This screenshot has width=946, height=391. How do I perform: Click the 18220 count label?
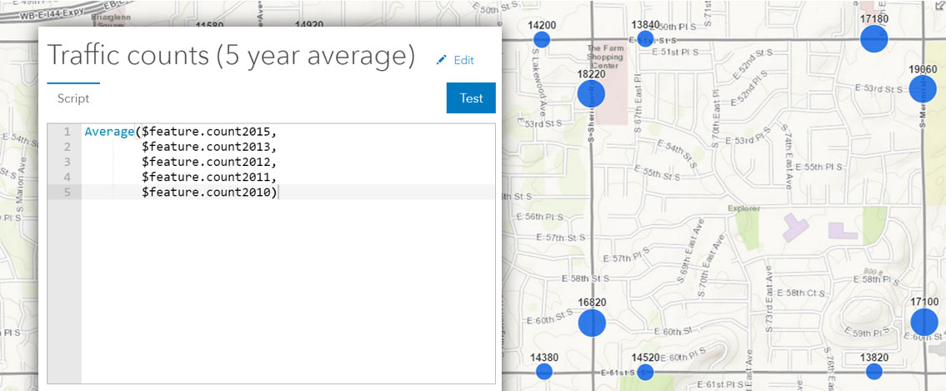coord(591,73)
